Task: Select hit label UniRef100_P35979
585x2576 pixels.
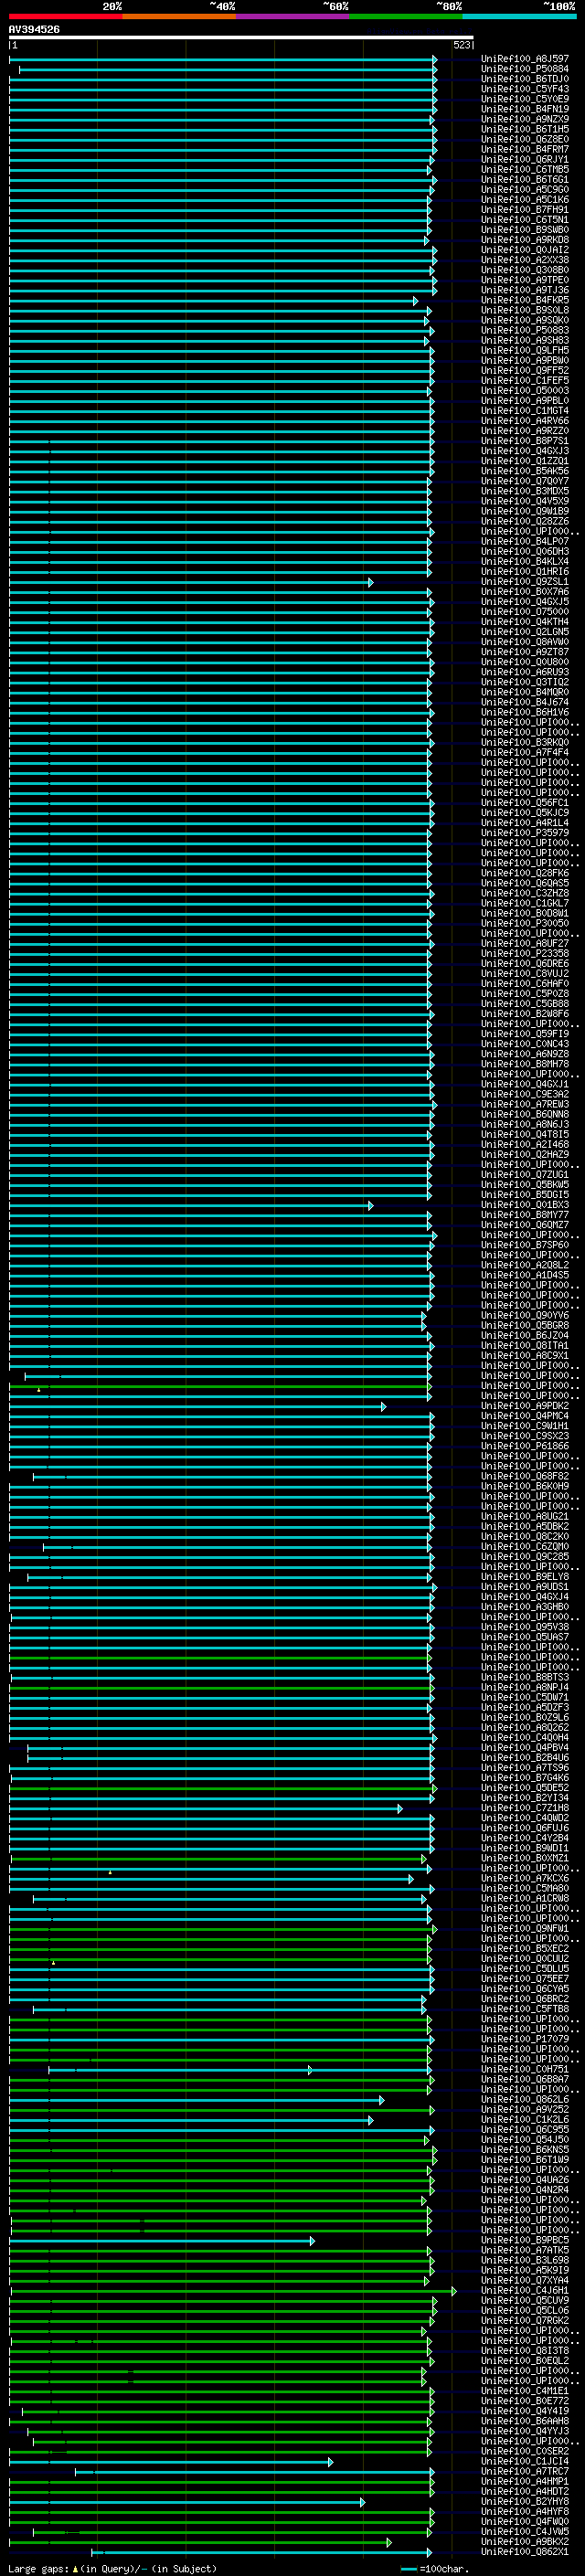Action: tap(525, 833)
